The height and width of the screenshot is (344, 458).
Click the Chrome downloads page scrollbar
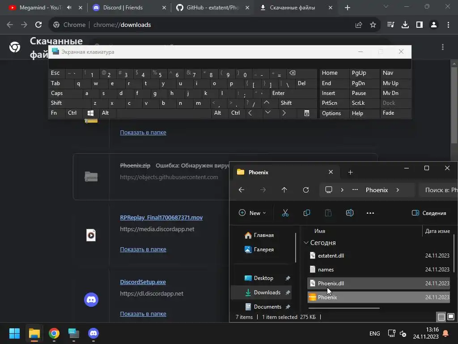[x=454, y=105]
